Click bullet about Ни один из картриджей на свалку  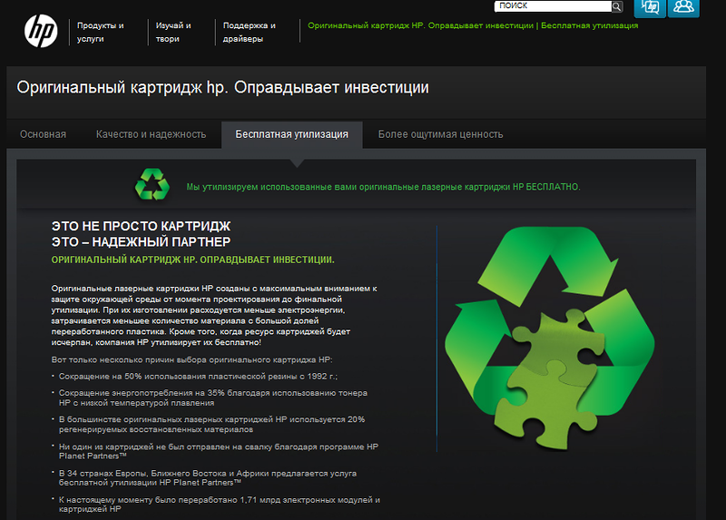219,451
